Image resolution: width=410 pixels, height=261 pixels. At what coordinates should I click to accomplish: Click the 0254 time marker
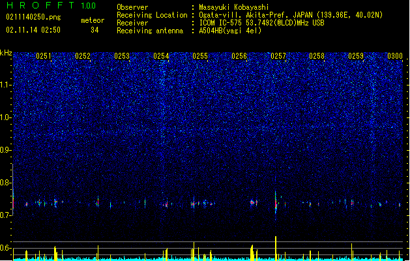tap(161, 56)
